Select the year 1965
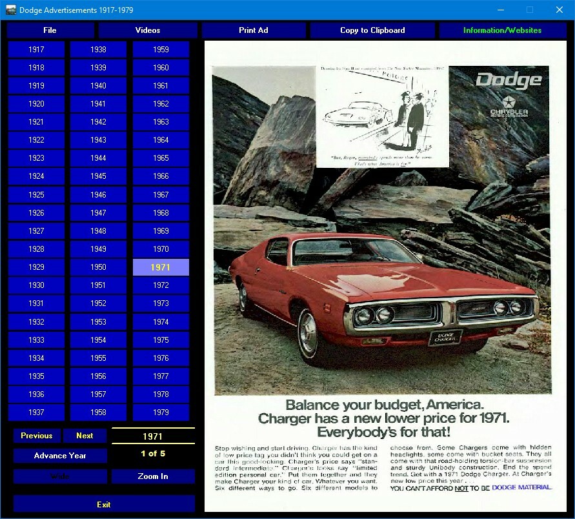This screenshot has width=575, height=519. coord(161,158)
